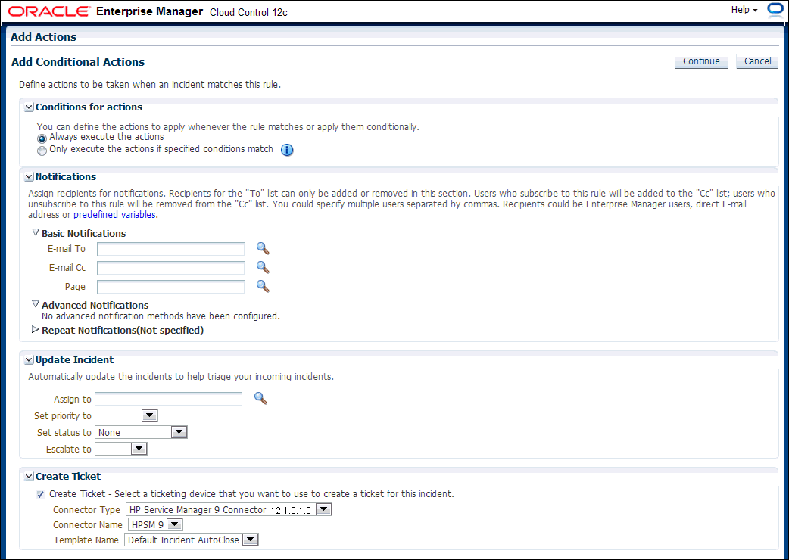Collapse the Basic Notifications disclosure triangle
The image size is (789, 560).
(35, 232)
